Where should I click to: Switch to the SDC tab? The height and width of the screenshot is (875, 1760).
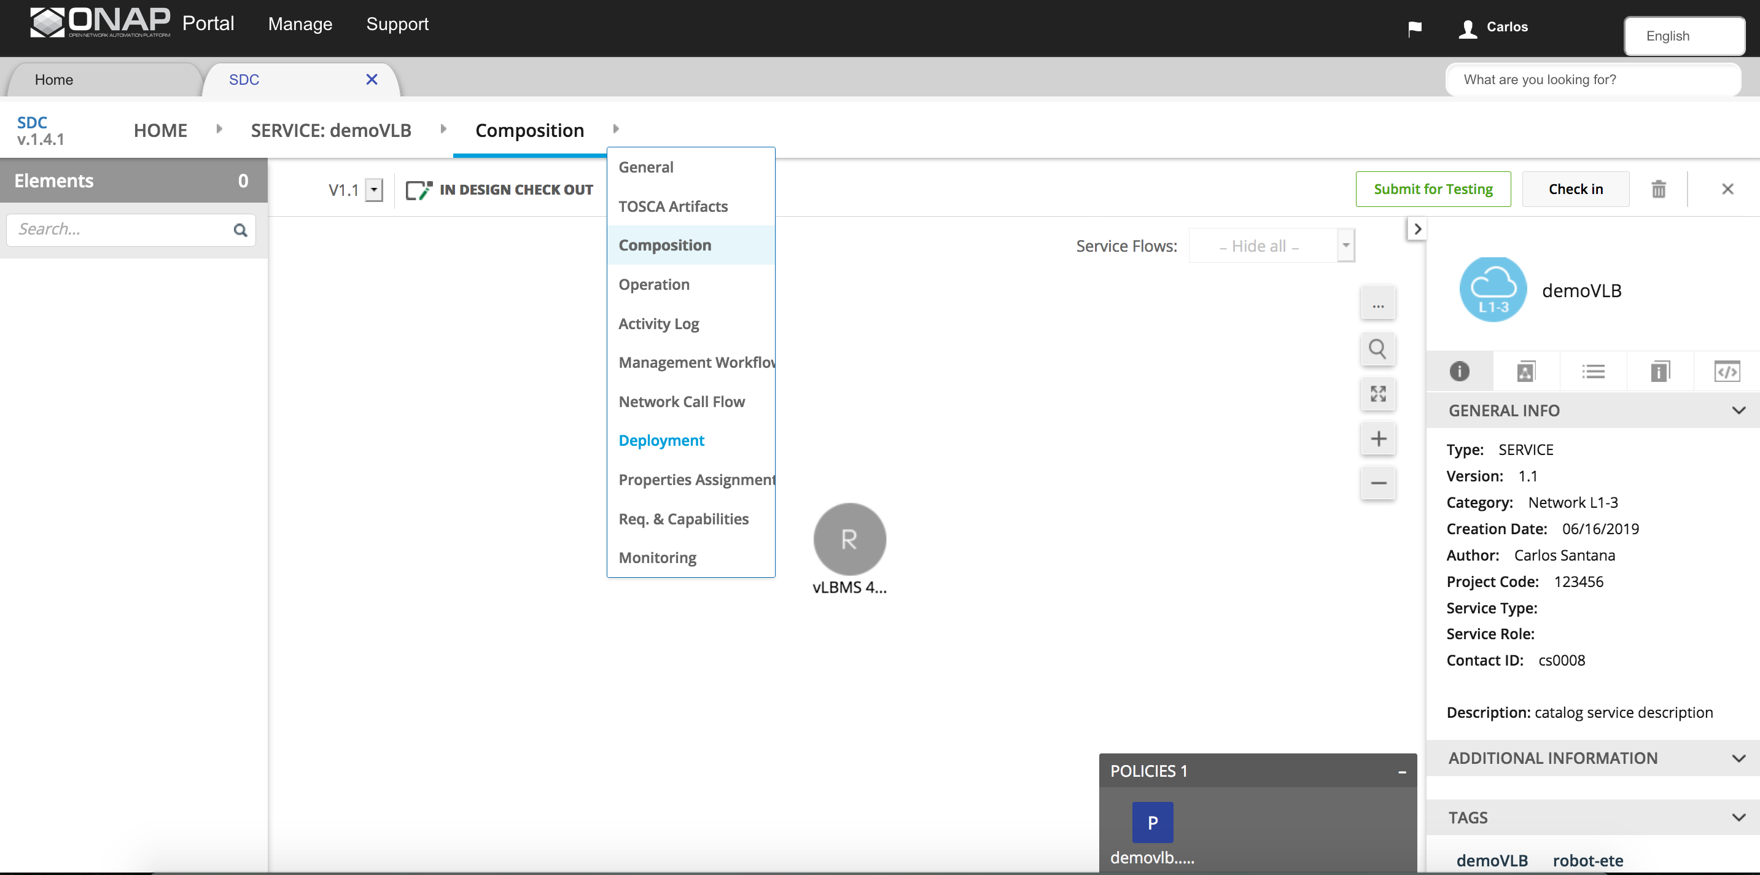click(301, 80)
